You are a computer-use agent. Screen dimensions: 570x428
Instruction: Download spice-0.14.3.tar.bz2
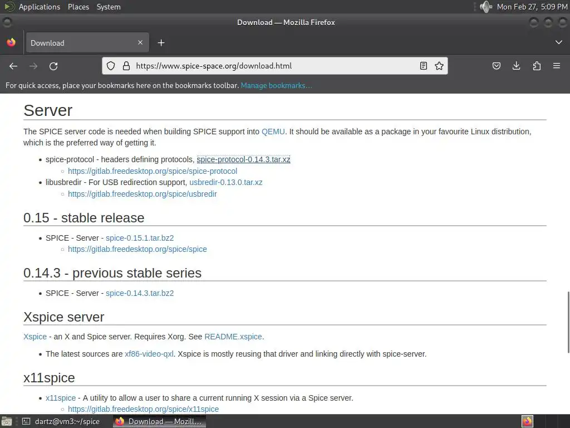tap(140, 293)
